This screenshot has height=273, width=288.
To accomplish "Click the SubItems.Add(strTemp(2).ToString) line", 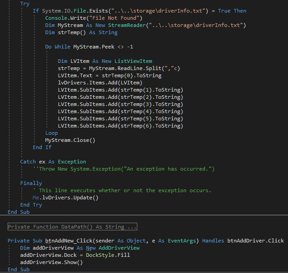I will tap(121, 97).
